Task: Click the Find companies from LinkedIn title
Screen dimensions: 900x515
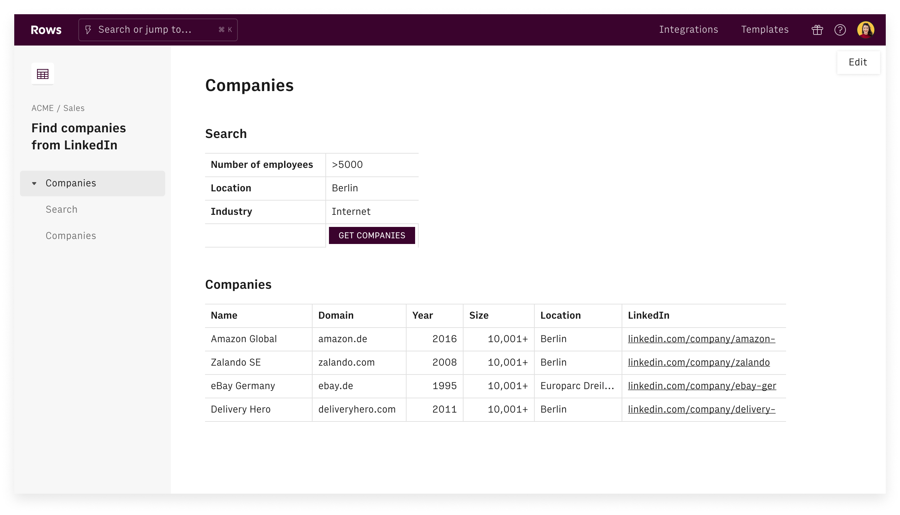Action: coord(79,137)
